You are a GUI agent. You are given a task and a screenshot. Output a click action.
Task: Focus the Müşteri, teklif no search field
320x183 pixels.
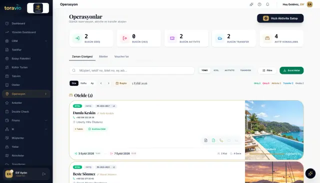click(132, 70)
